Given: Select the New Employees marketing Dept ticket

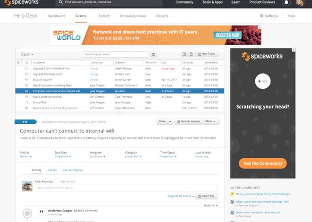Looking at the screenshot, I should point(120,85).
